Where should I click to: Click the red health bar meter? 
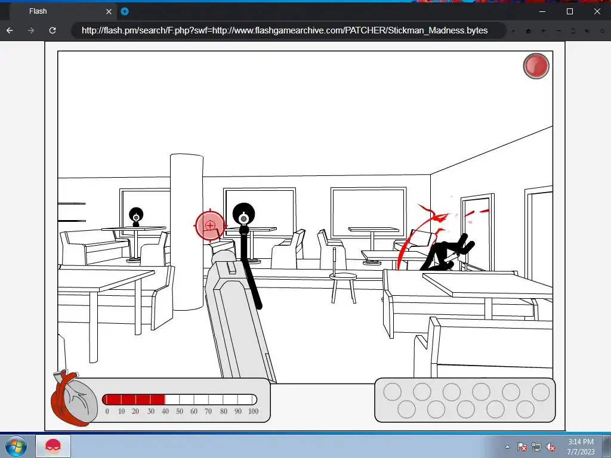(x=179, y=399)
